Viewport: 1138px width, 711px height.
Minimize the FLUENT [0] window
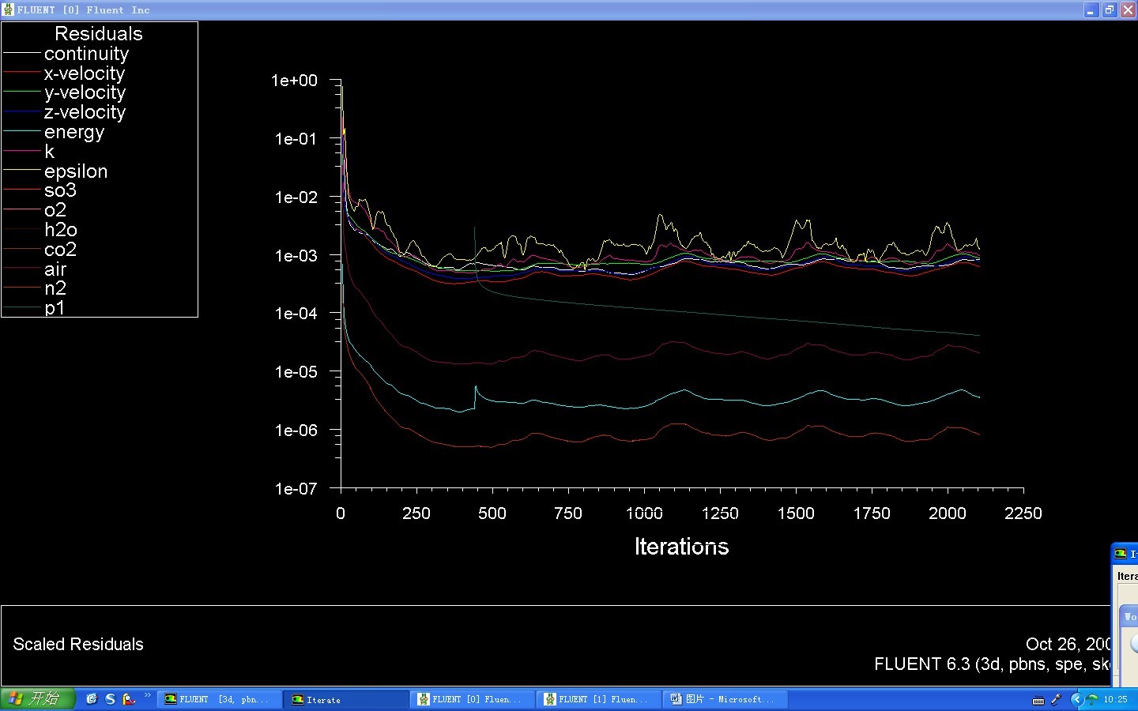click(x=1091, y=10)
